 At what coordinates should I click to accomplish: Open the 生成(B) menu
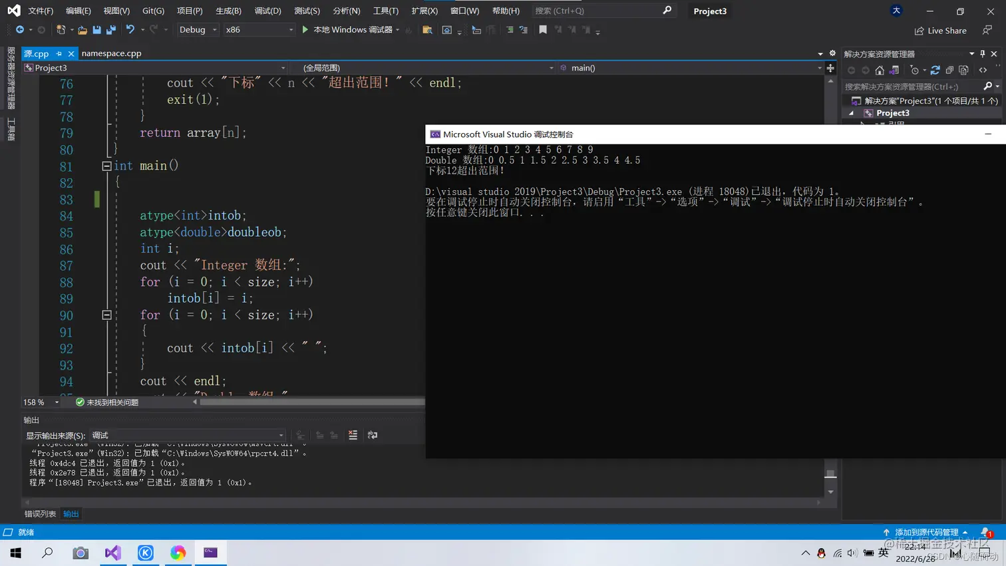228,11
